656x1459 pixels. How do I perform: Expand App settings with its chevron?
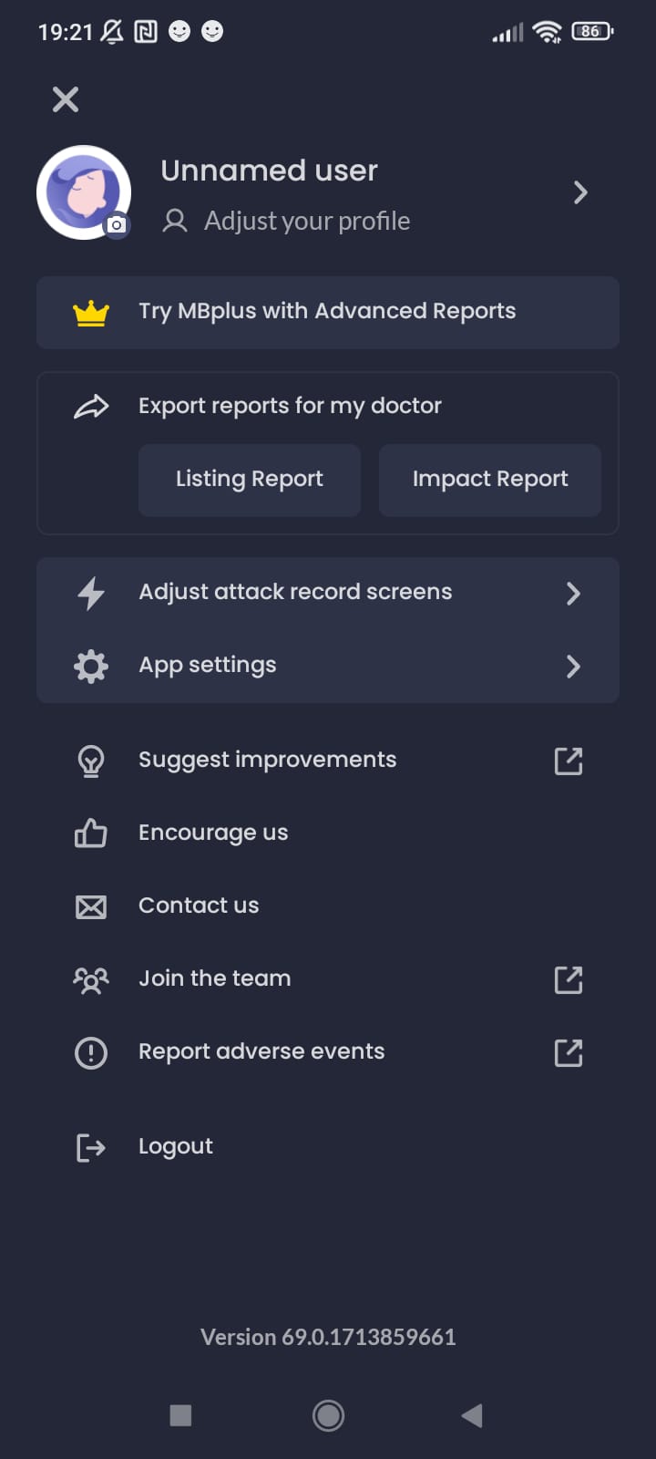(x=573, y=667)
